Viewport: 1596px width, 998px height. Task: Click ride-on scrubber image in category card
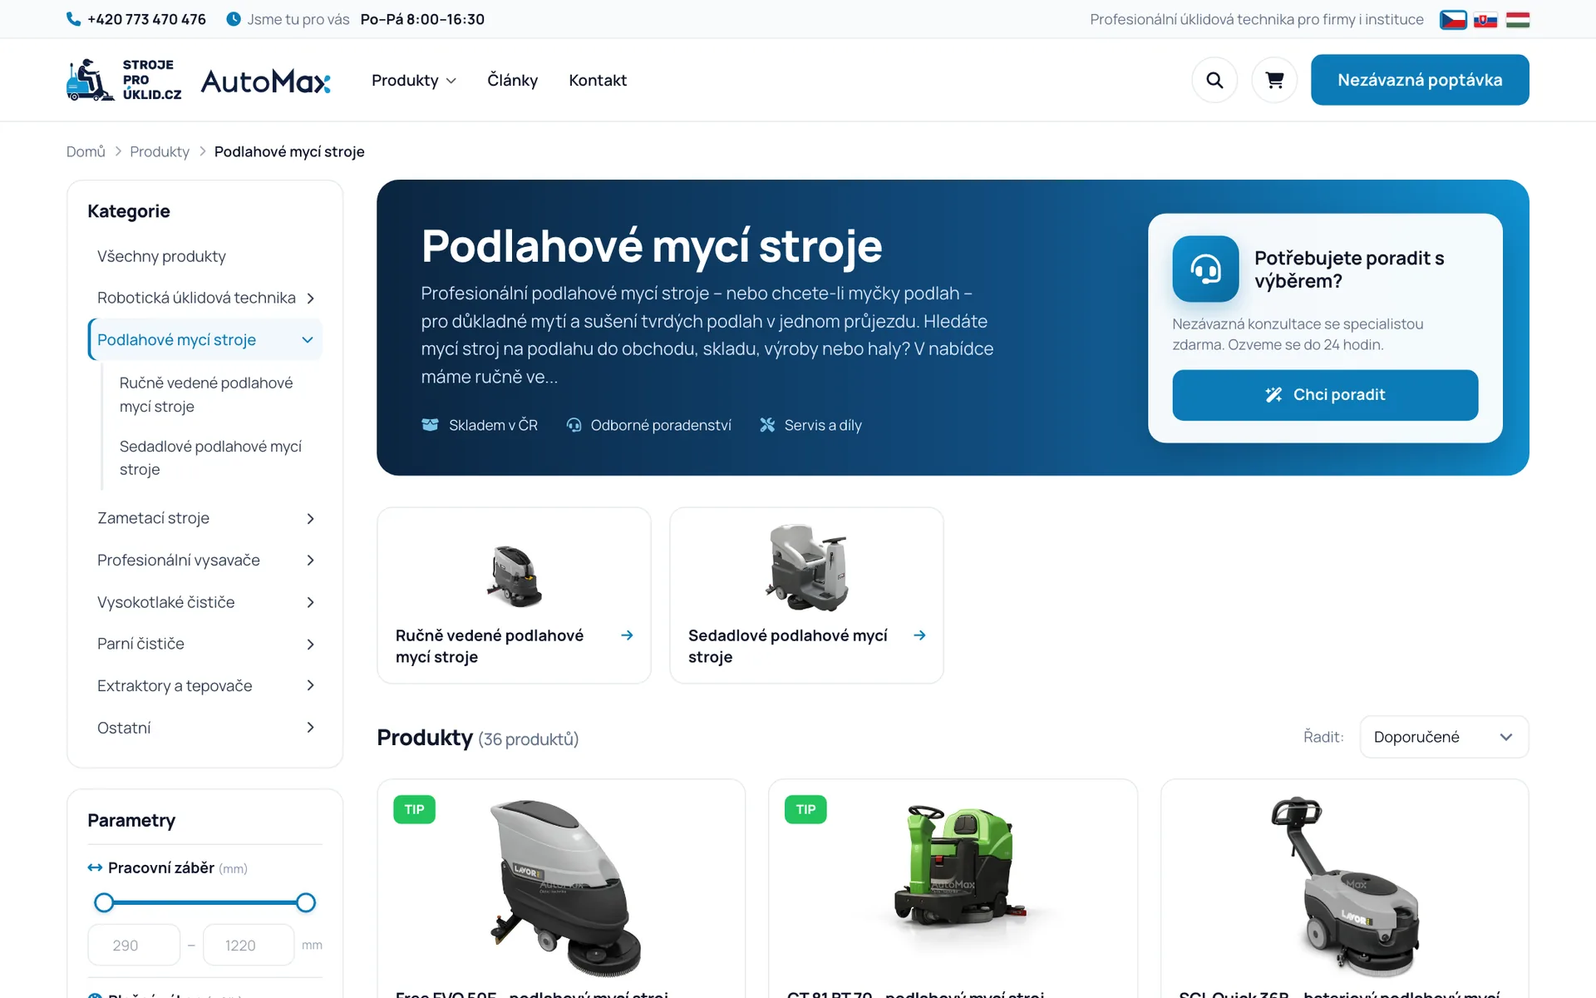806,567
